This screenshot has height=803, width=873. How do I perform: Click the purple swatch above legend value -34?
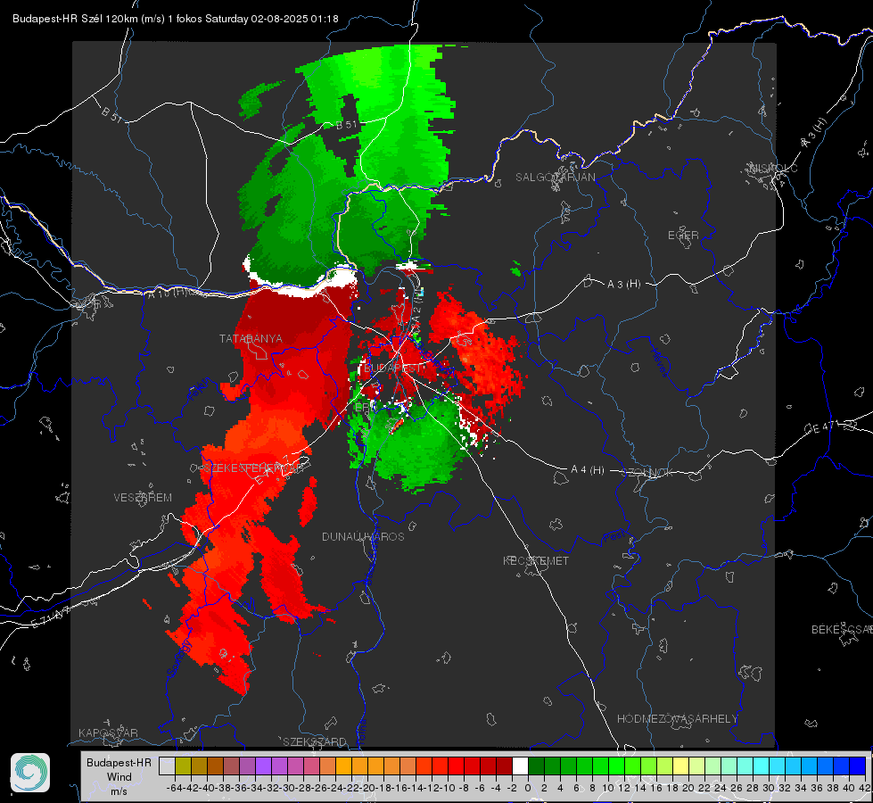[263, 766]
